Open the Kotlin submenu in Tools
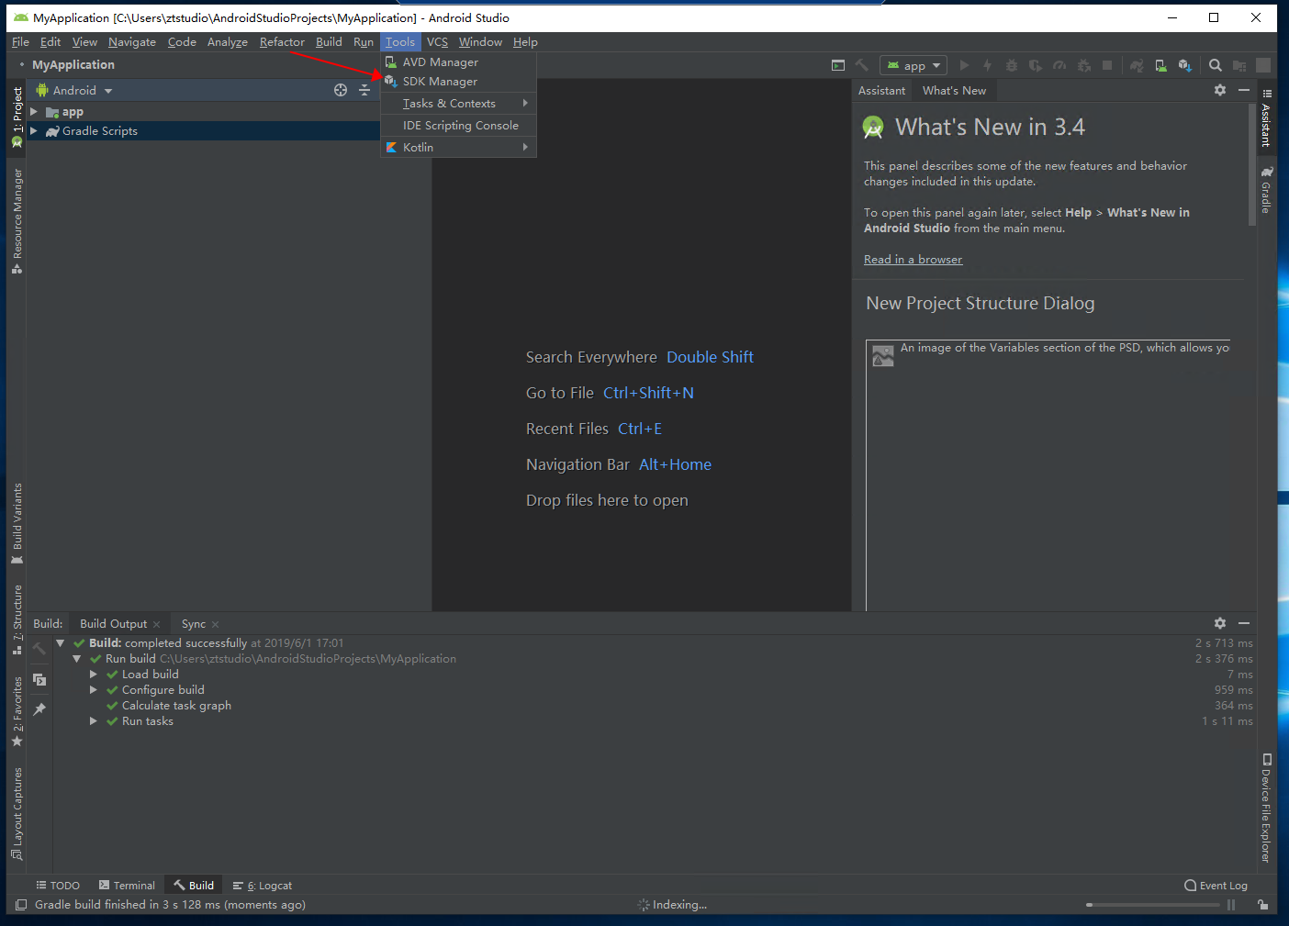 click(458, 147)
